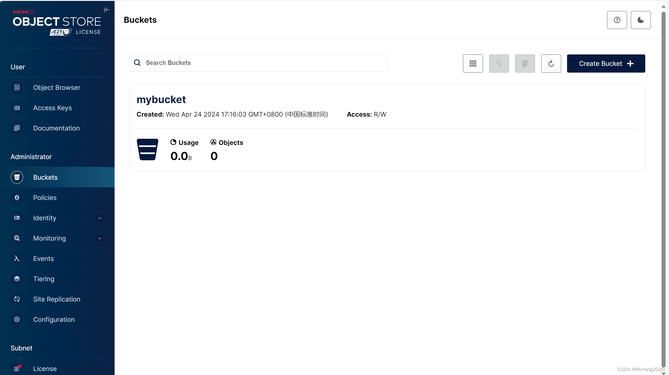Screen dimensions: 669x375
Task: Click the help question mark icon
Action: (x=617, y=20)
